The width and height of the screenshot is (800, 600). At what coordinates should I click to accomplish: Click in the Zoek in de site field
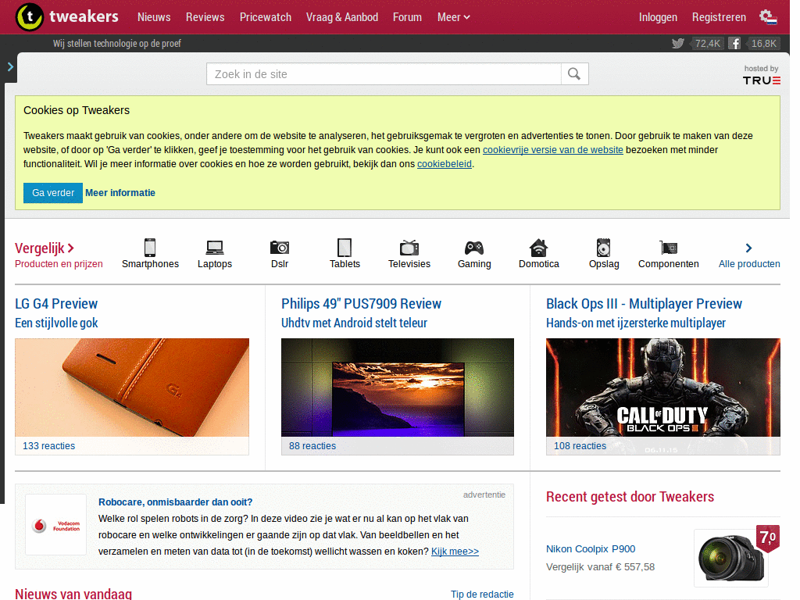tap(384, 74)
